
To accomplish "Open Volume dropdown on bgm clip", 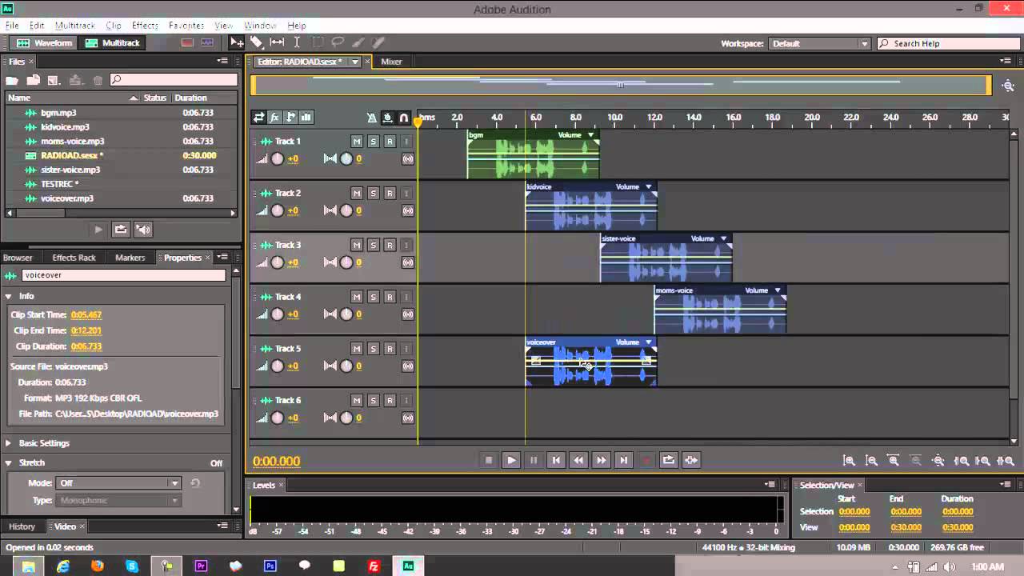I will (590, 135).
